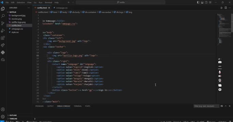Image resolution: width=233 pixels, height=122 pixels.
Task: Open editor More Actions ellipsis
Action: point(230,8)
